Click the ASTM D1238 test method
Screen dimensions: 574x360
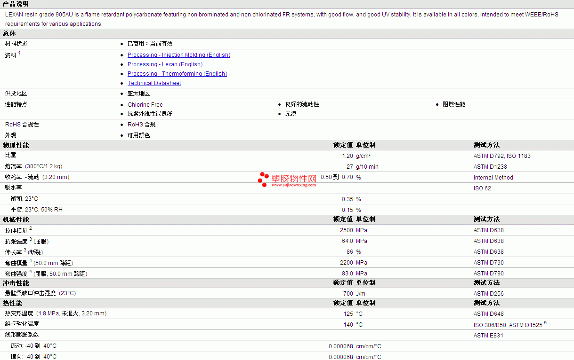point(490,167)
